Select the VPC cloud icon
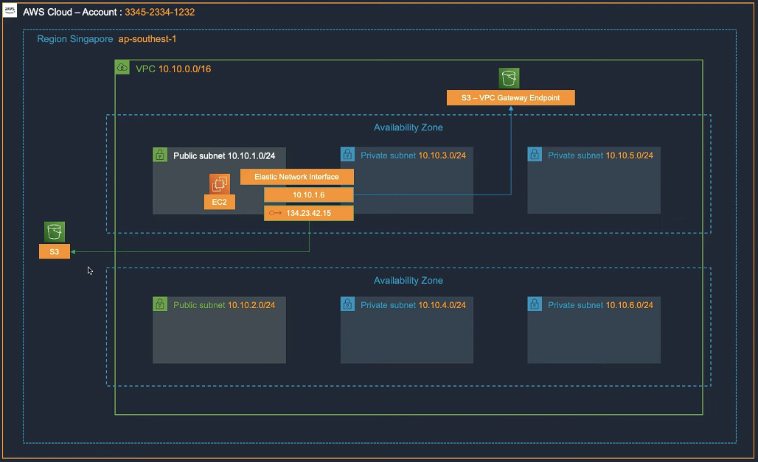 click(x=123, y=68)
